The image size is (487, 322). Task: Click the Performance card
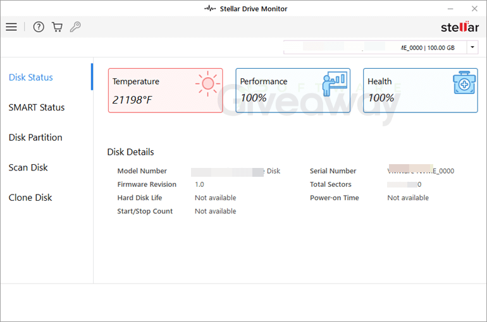pos(293,90)
